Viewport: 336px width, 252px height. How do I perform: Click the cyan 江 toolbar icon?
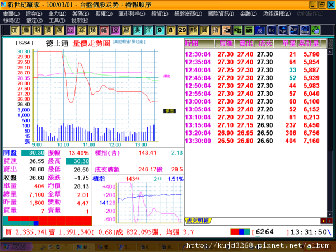[148, 30]
